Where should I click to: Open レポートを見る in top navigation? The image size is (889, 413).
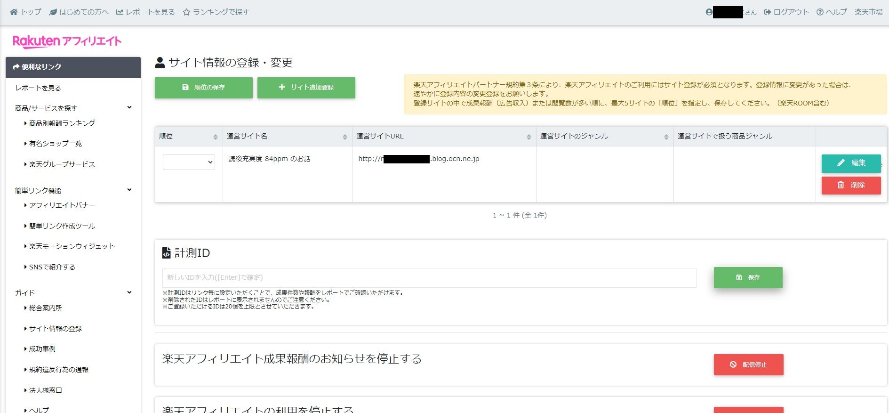[x=145, y=12]
